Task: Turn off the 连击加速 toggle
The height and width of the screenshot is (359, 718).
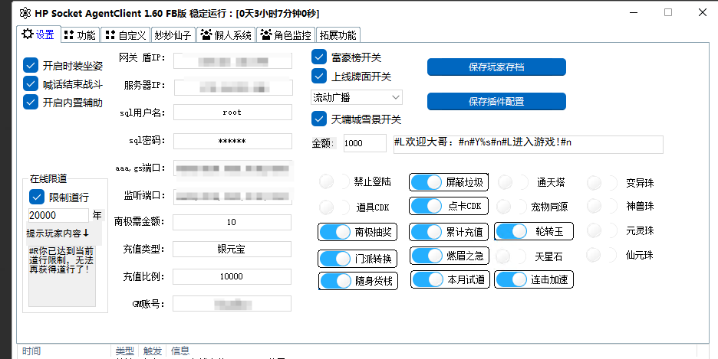Action: [512, 279]
